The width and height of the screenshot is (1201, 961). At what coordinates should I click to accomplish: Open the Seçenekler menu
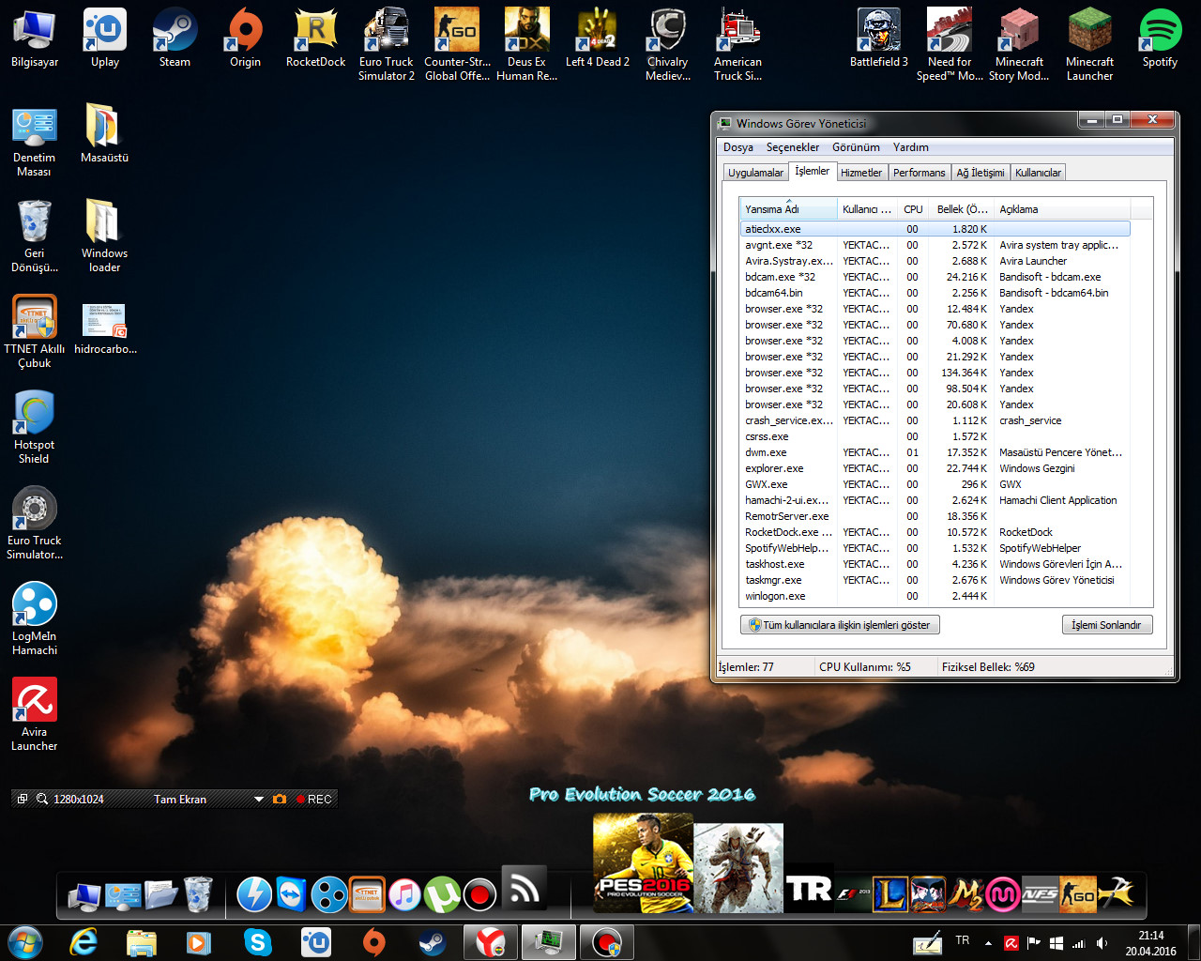793,147
